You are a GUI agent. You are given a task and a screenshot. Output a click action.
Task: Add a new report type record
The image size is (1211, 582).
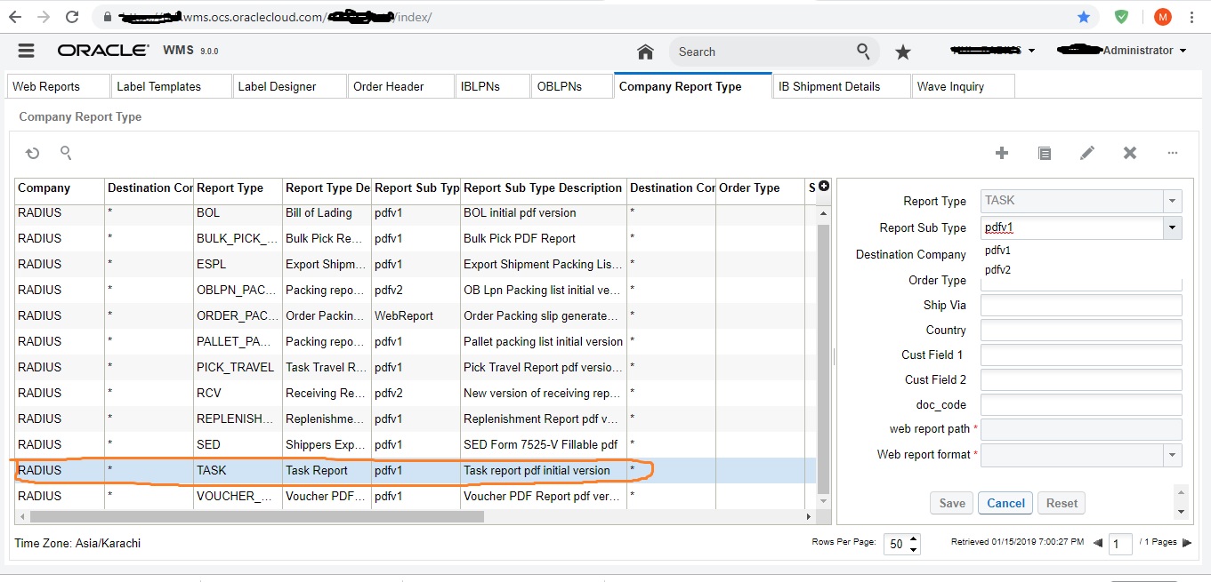(x=1002, y=153)
